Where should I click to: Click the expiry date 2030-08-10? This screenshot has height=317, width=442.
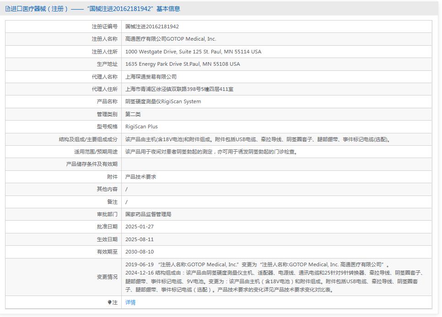pyautogui.click(x=140, y=252)
